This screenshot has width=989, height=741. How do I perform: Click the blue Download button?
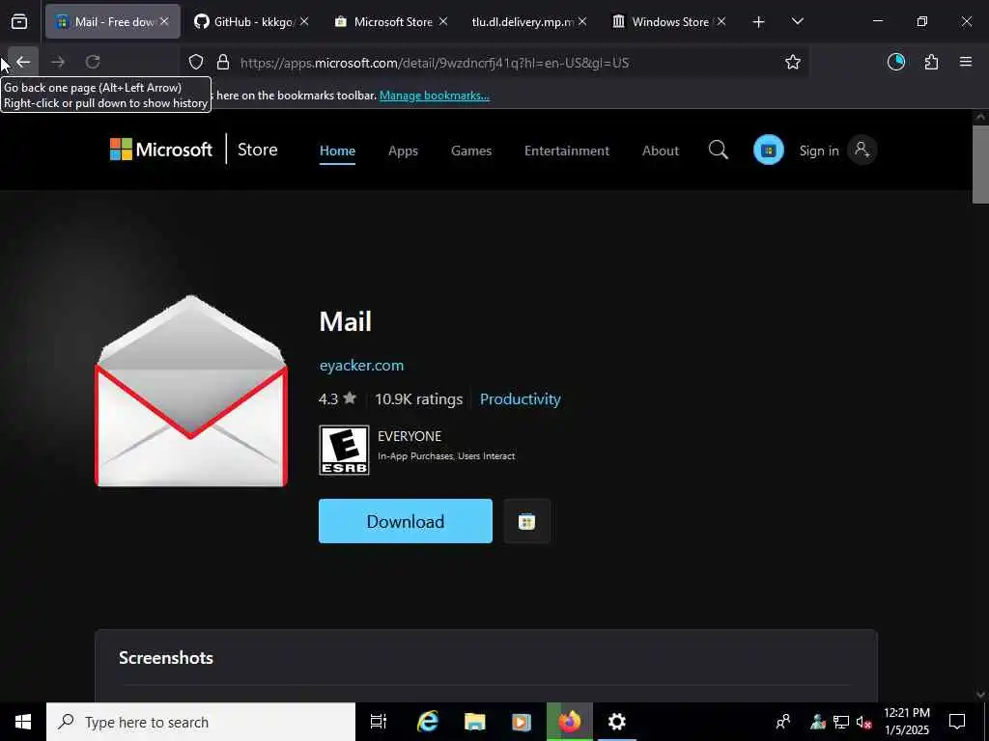pos(406,521)
